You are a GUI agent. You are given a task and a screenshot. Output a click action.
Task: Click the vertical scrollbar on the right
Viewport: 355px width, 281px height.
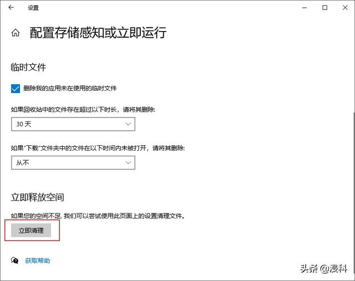352,166
